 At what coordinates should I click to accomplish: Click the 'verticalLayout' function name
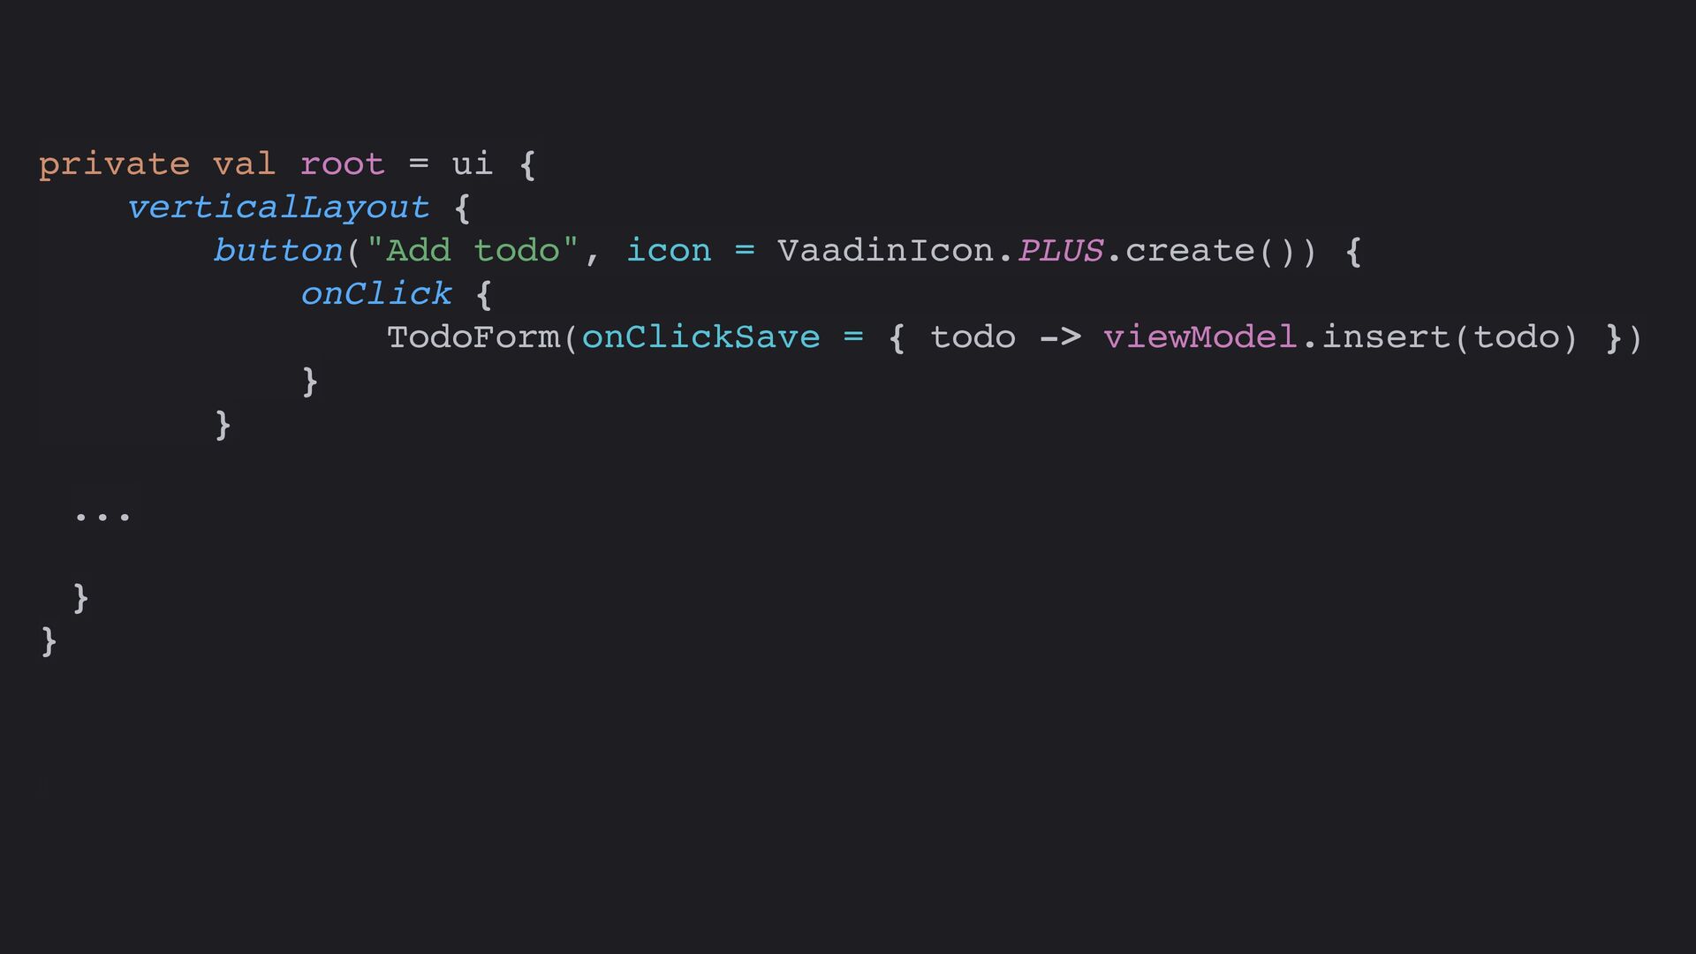[x=277, y=208]
